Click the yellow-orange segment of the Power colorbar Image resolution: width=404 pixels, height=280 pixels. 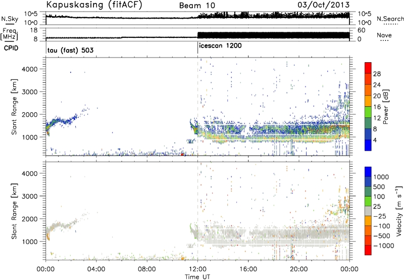368,101
